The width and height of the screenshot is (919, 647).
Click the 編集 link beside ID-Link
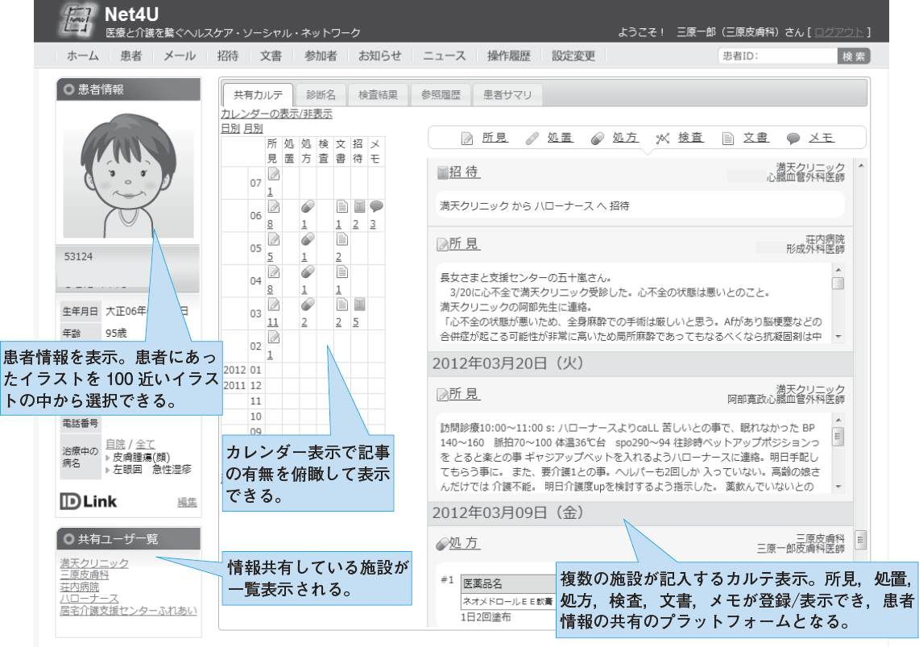[x=187, y=502]
